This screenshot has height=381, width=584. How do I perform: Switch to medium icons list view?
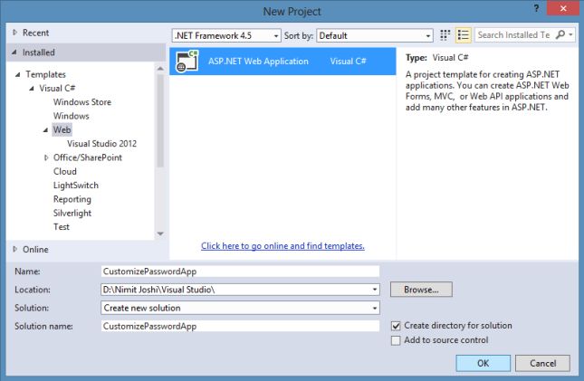(x=464, y=35)
